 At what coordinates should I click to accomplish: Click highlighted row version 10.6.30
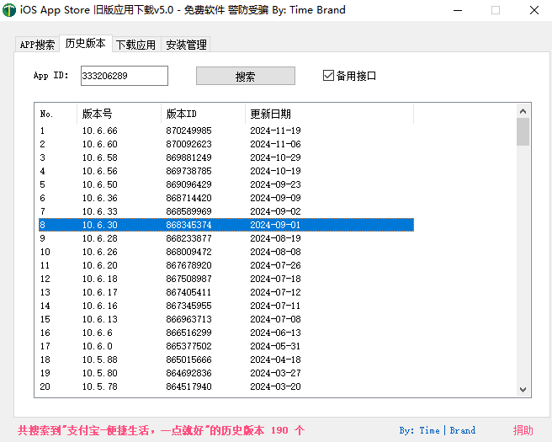click(226, 225)
